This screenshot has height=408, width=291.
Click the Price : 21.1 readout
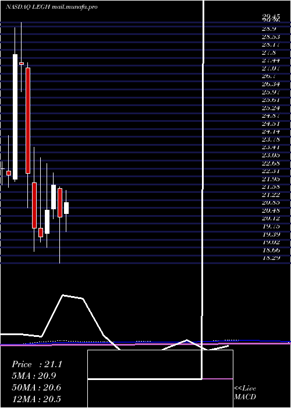tap(37, 364)
